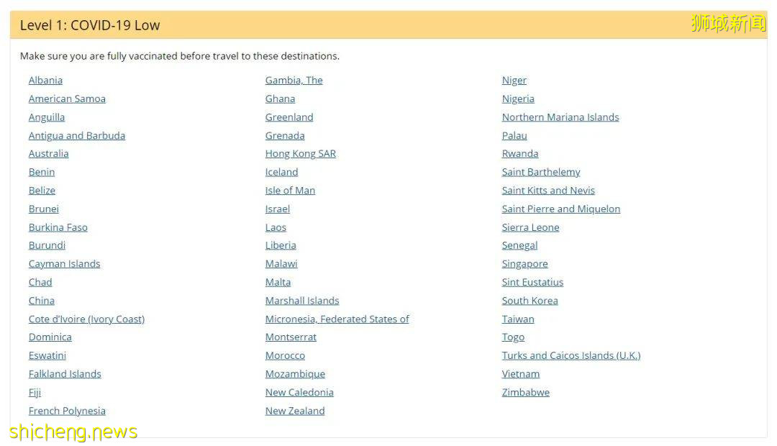This screenshot has width=777, height=446.
Task: Click the Level 1: COVID-19 Low header
Action: 90,25
